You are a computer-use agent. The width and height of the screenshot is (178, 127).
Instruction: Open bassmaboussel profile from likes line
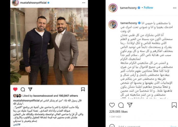click(x=43, y=96)
